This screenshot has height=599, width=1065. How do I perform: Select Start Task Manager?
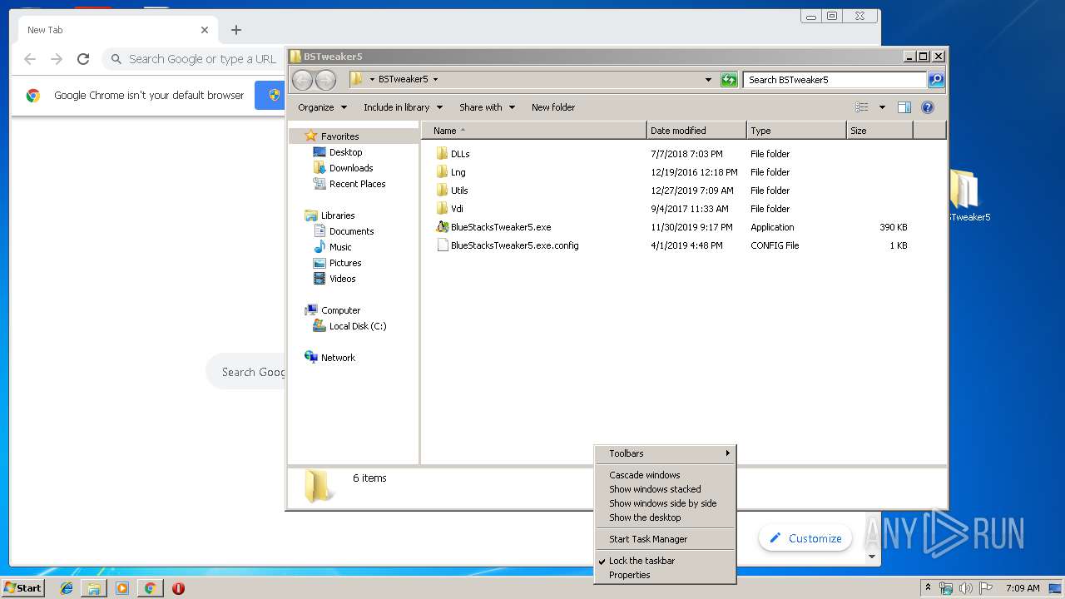[665, 539]
